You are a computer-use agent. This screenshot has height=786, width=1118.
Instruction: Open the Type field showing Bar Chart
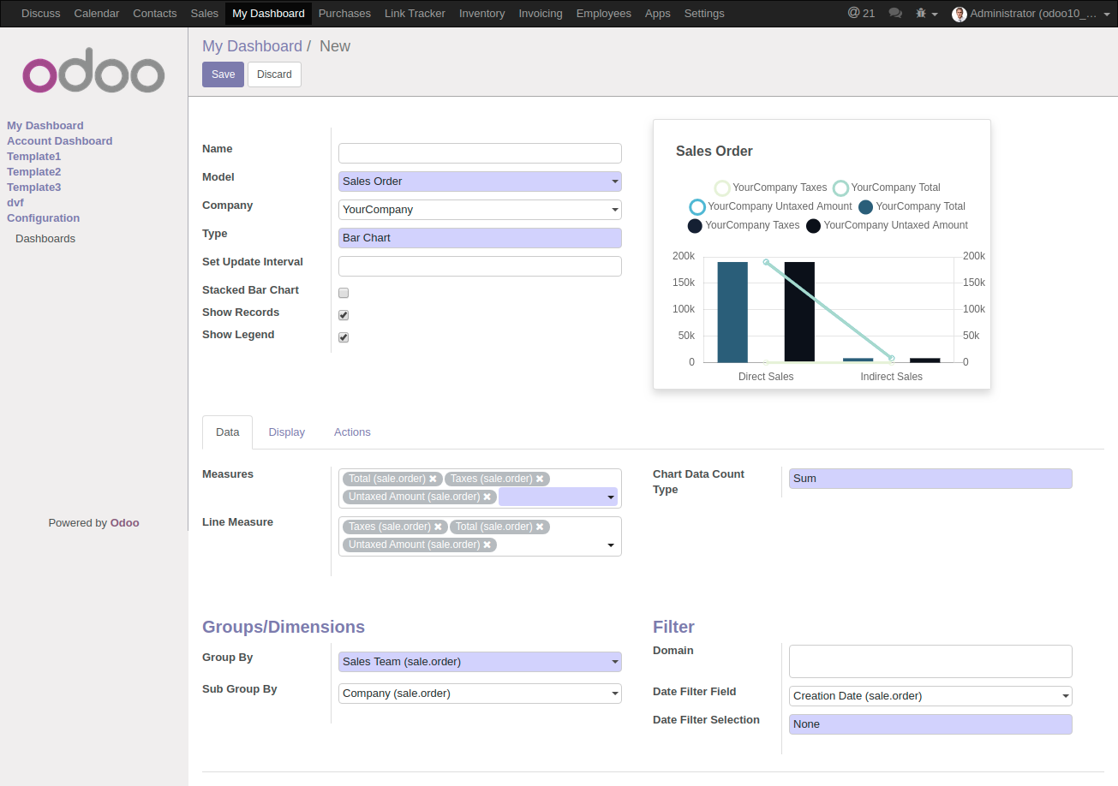[480, 238]
